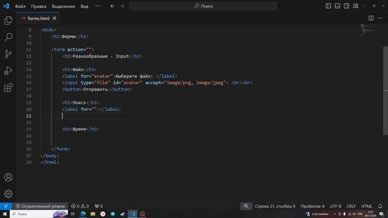Click Строка 21, столбец 9 indicator
This screenshot has width=388, height=218.
pos(275,206)
